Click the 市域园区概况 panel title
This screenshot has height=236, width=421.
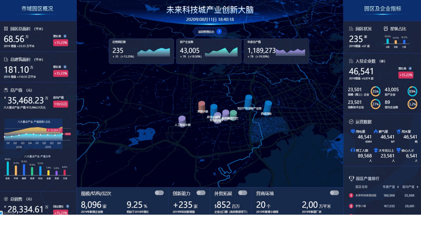pyautogui.click(x=37, y=9)
